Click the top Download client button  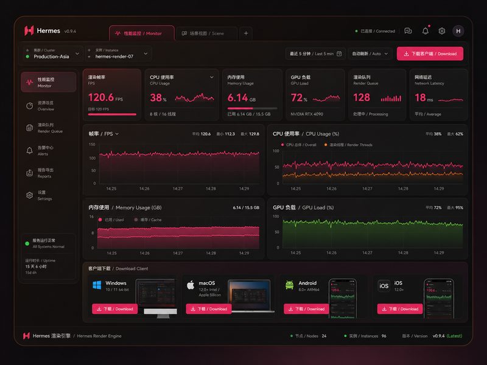pos(430,54)
